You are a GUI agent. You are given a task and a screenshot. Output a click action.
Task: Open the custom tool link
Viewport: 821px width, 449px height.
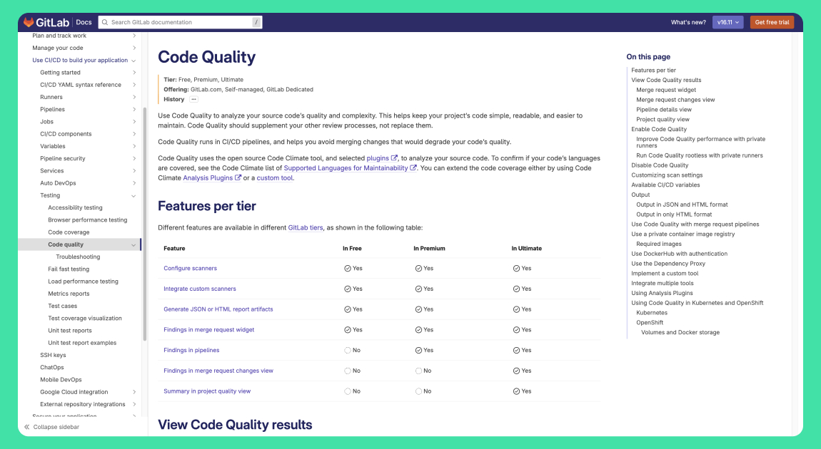(x=275, y=178)
